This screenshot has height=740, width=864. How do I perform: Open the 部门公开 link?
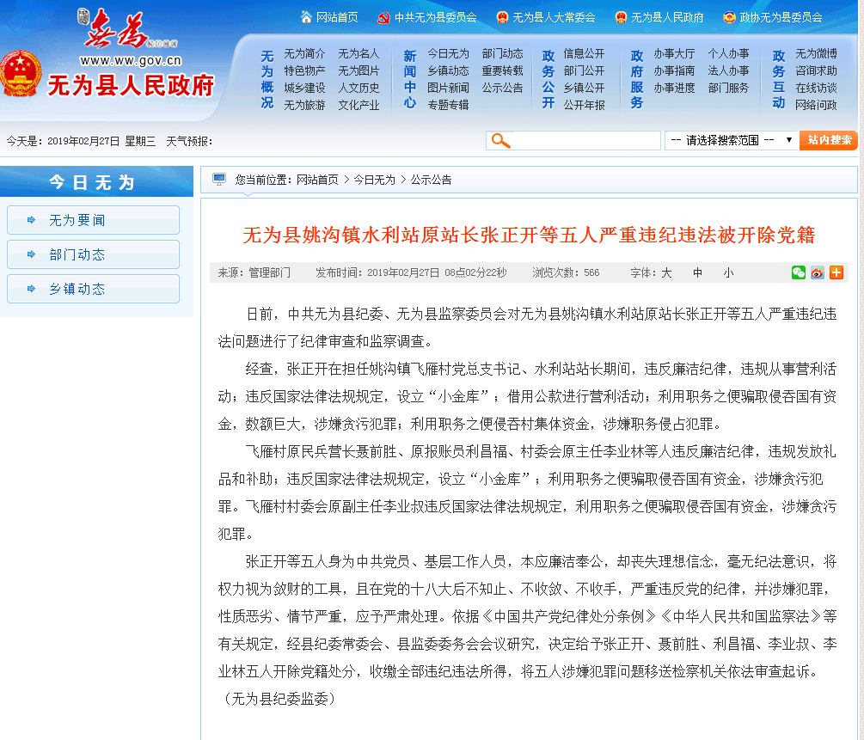pos(584,70)
